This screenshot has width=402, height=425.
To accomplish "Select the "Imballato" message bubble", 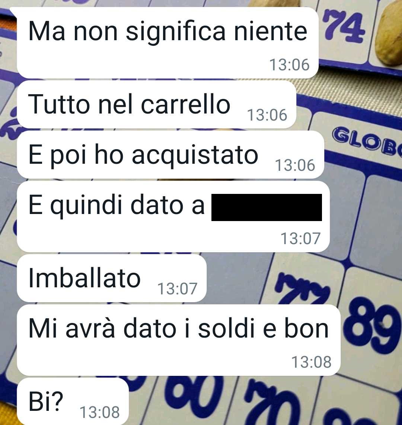I will [112, 278].
